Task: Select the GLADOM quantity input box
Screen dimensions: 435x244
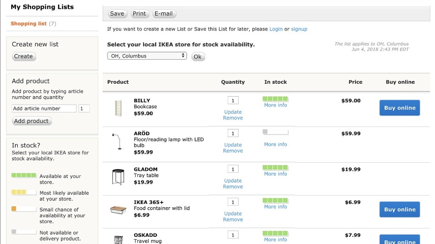Action: point(233,169)
